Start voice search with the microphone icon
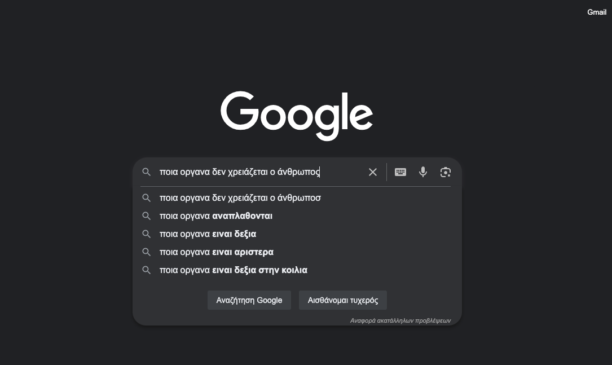Screen dimensions: 612x365 coord(422,171)
